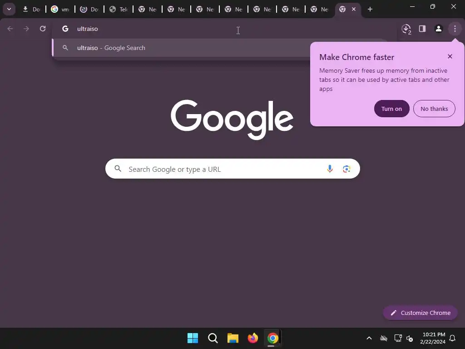Toggle the Chrome side panel
This screenshot has height=349, width=465.
[422, 29]
